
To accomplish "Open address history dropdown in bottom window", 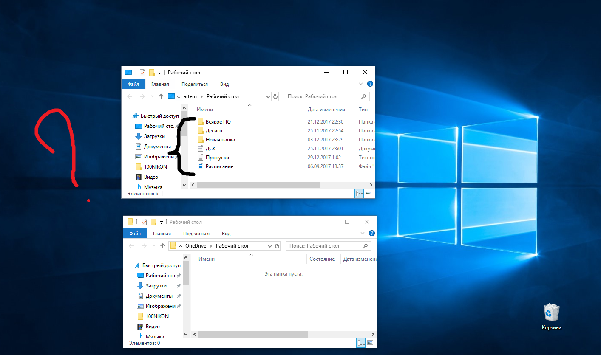I will click(269, 246).
